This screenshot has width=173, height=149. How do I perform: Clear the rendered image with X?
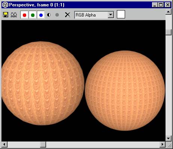pos(67,15)
